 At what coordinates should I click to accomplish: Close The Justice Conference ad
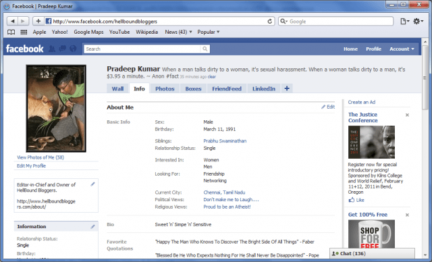pos(407,115)
